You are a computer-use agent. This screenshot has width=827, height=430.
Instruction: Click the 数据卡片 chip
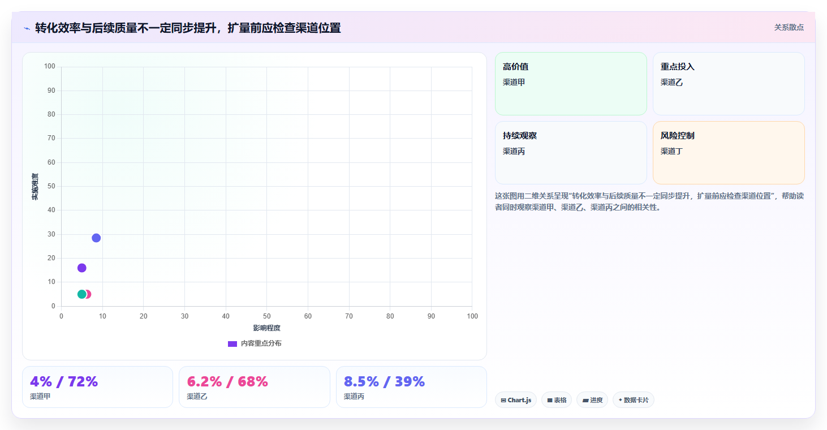point(634,400)
